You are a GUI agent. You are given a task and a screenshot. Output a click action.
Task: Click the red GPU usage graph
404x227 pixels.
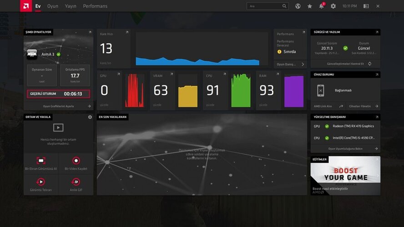[x=134, y=90]
